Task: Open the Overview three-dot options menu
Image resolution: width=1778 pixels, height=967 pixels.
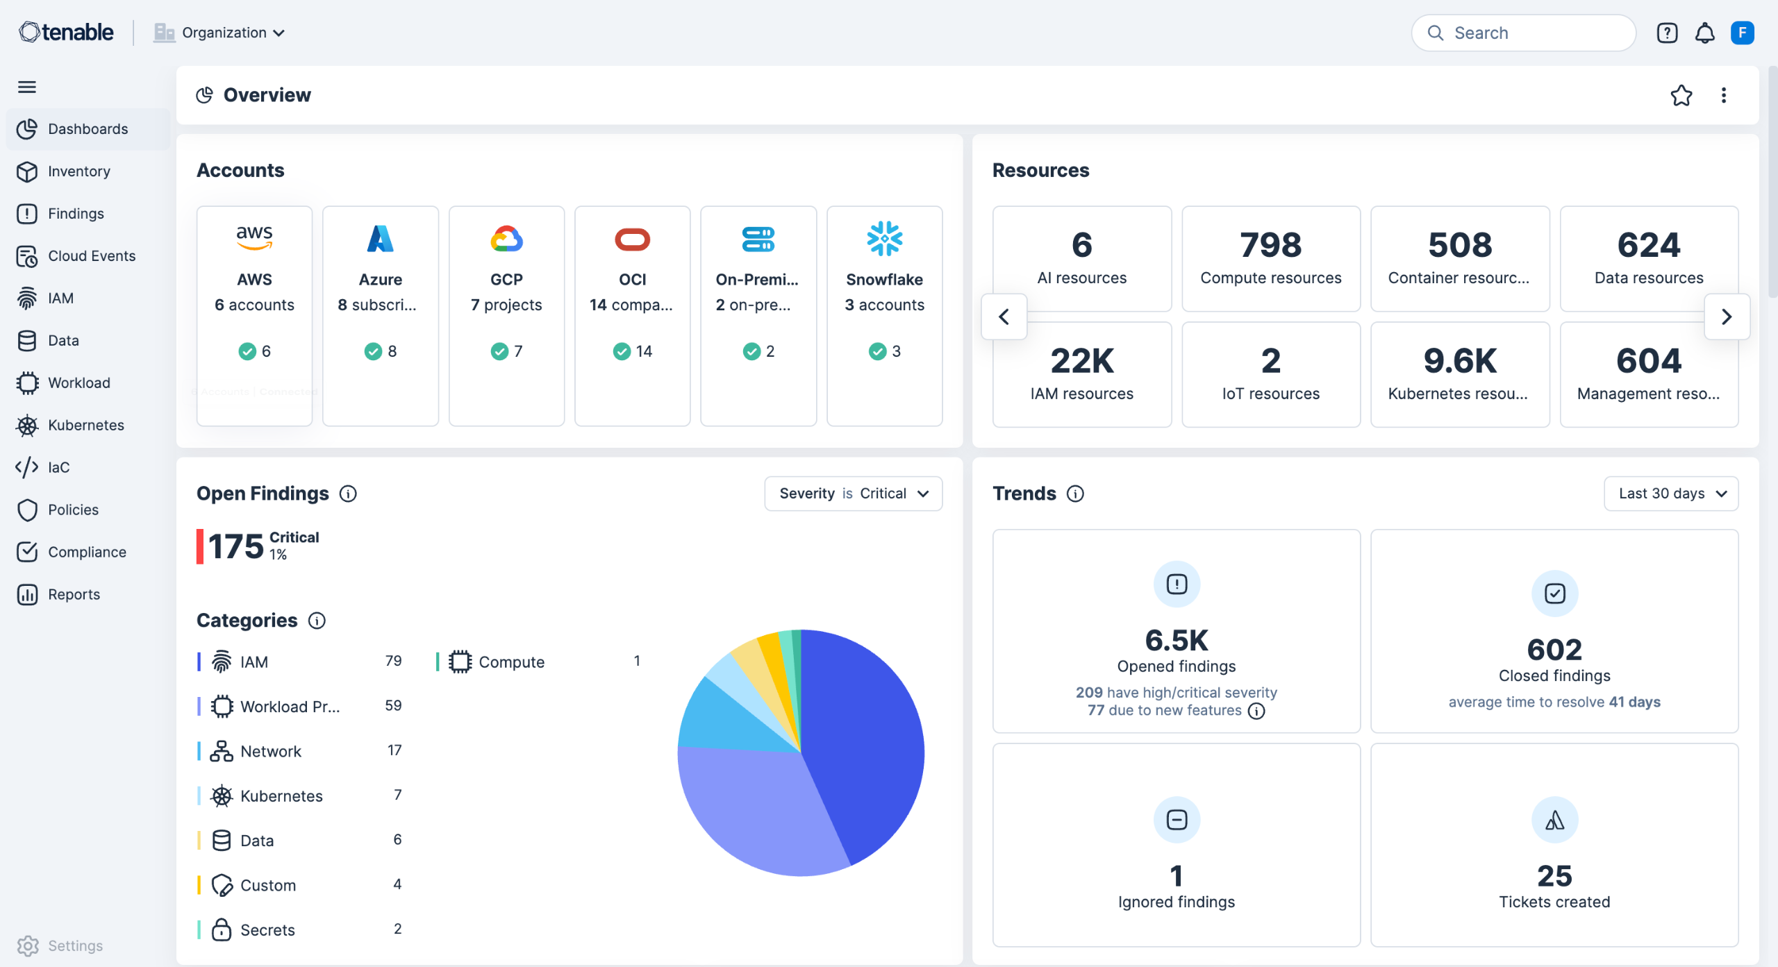Action: click(x=1723, y=95)
